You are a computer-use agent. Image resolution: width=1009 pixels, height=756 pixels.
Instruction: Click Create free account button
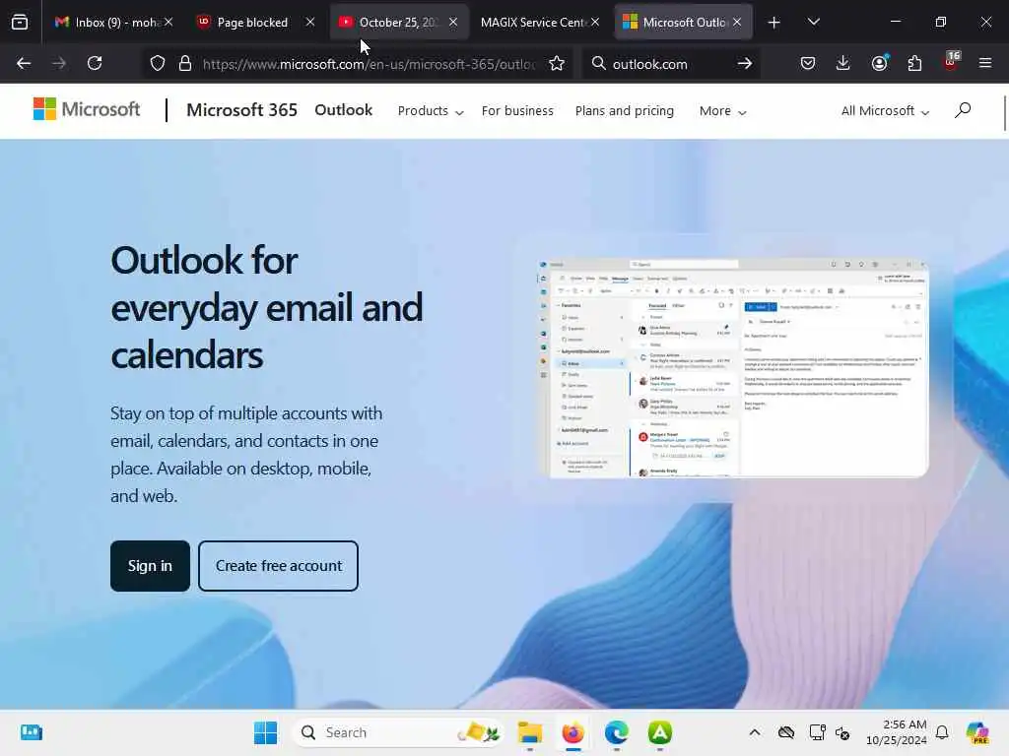[x=279, y=566]
